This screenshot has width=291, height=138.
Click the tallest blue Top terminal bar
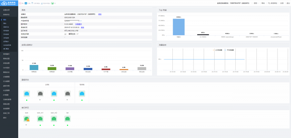coord(179,27)
